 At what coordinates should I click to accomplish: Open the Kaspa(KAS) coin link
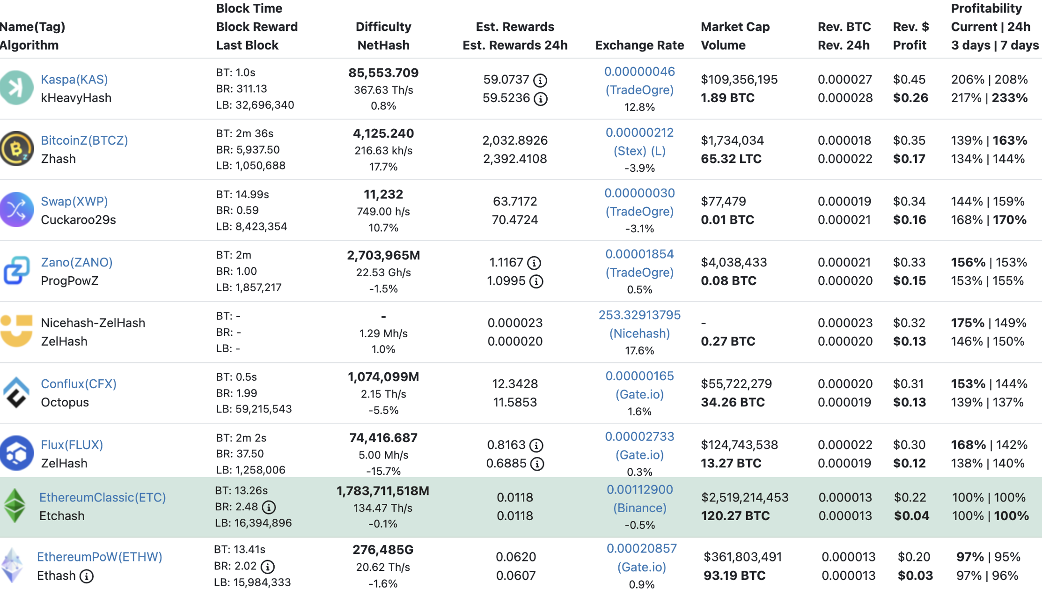tap(74, 79)
